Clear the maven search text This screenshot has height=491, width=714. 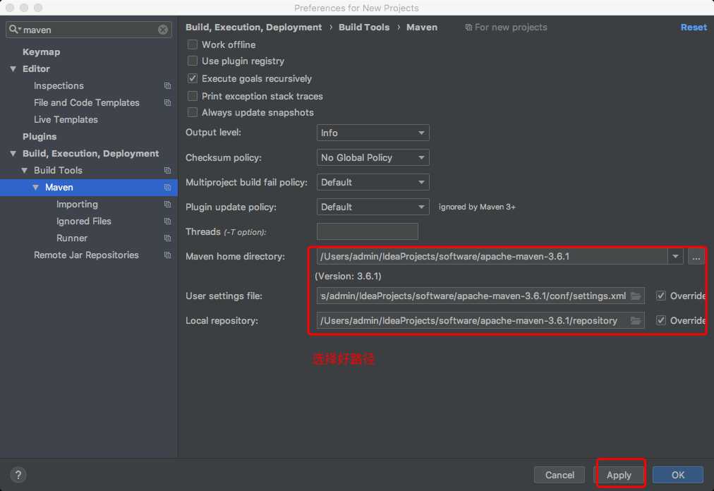162,30
